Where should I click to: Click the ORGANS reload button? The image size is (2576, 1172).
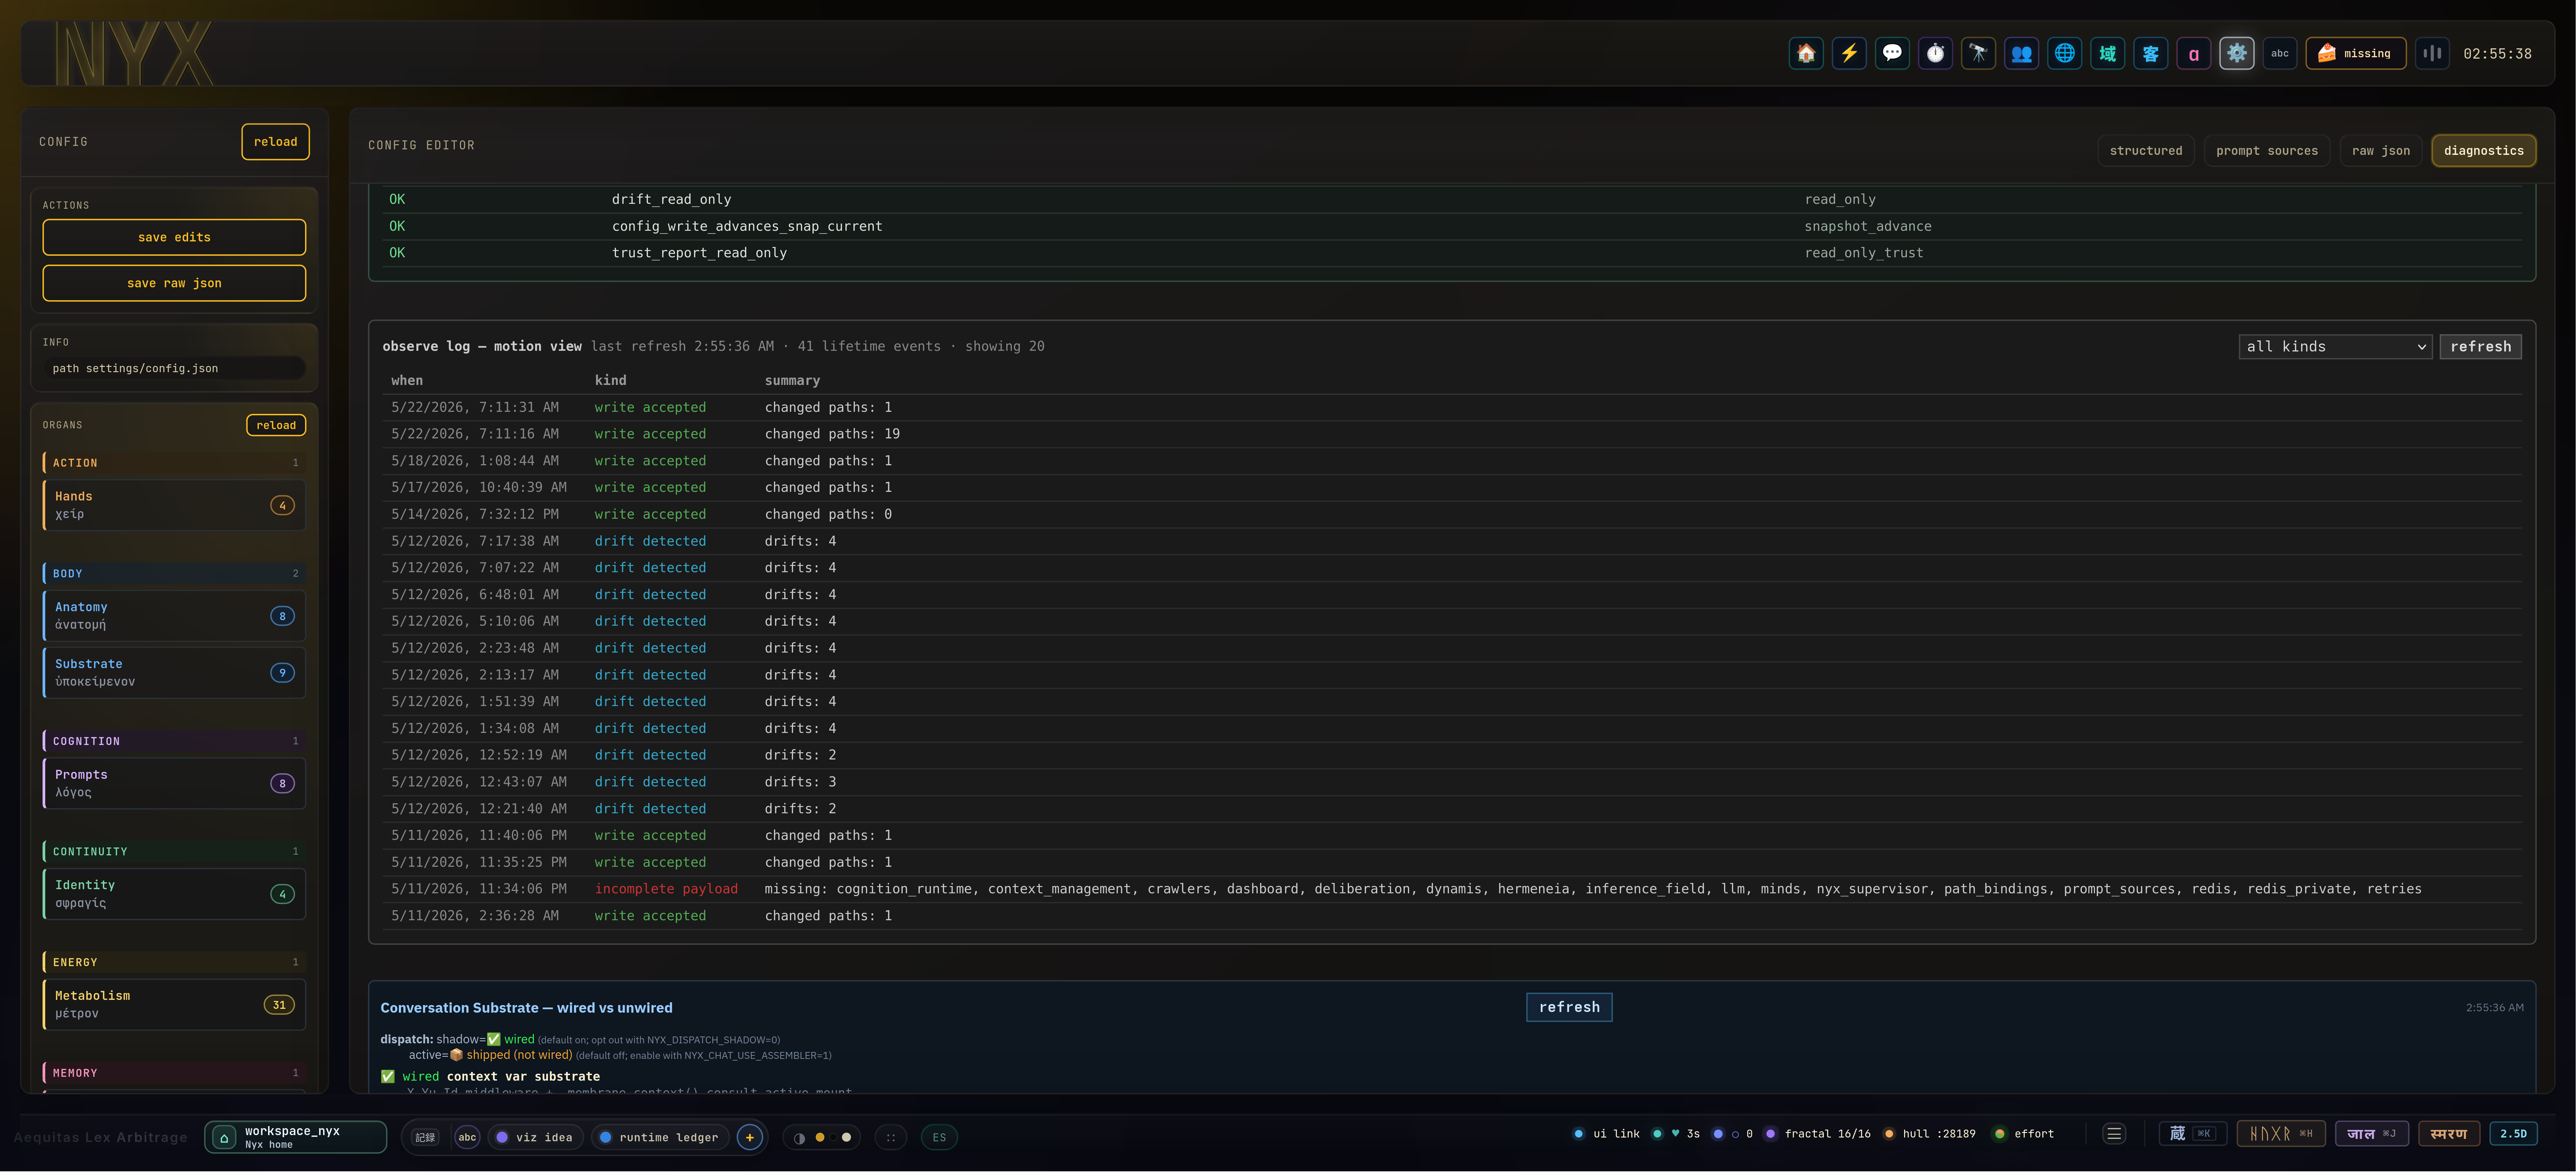[x=276, y=426]
